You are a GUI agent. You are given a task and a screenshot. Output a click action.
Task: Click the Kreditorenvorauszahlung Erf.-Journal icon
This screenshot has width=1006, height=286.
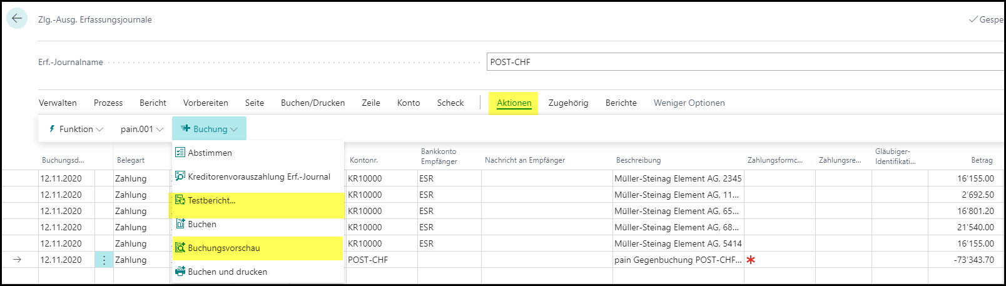[180, 176]
